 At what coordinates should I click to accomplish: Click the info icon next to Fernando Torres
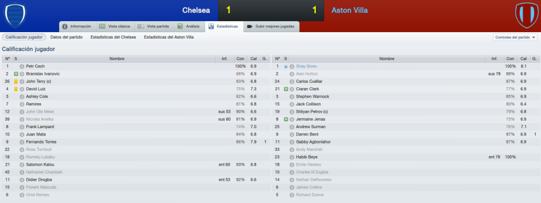(x=22, y=142)
